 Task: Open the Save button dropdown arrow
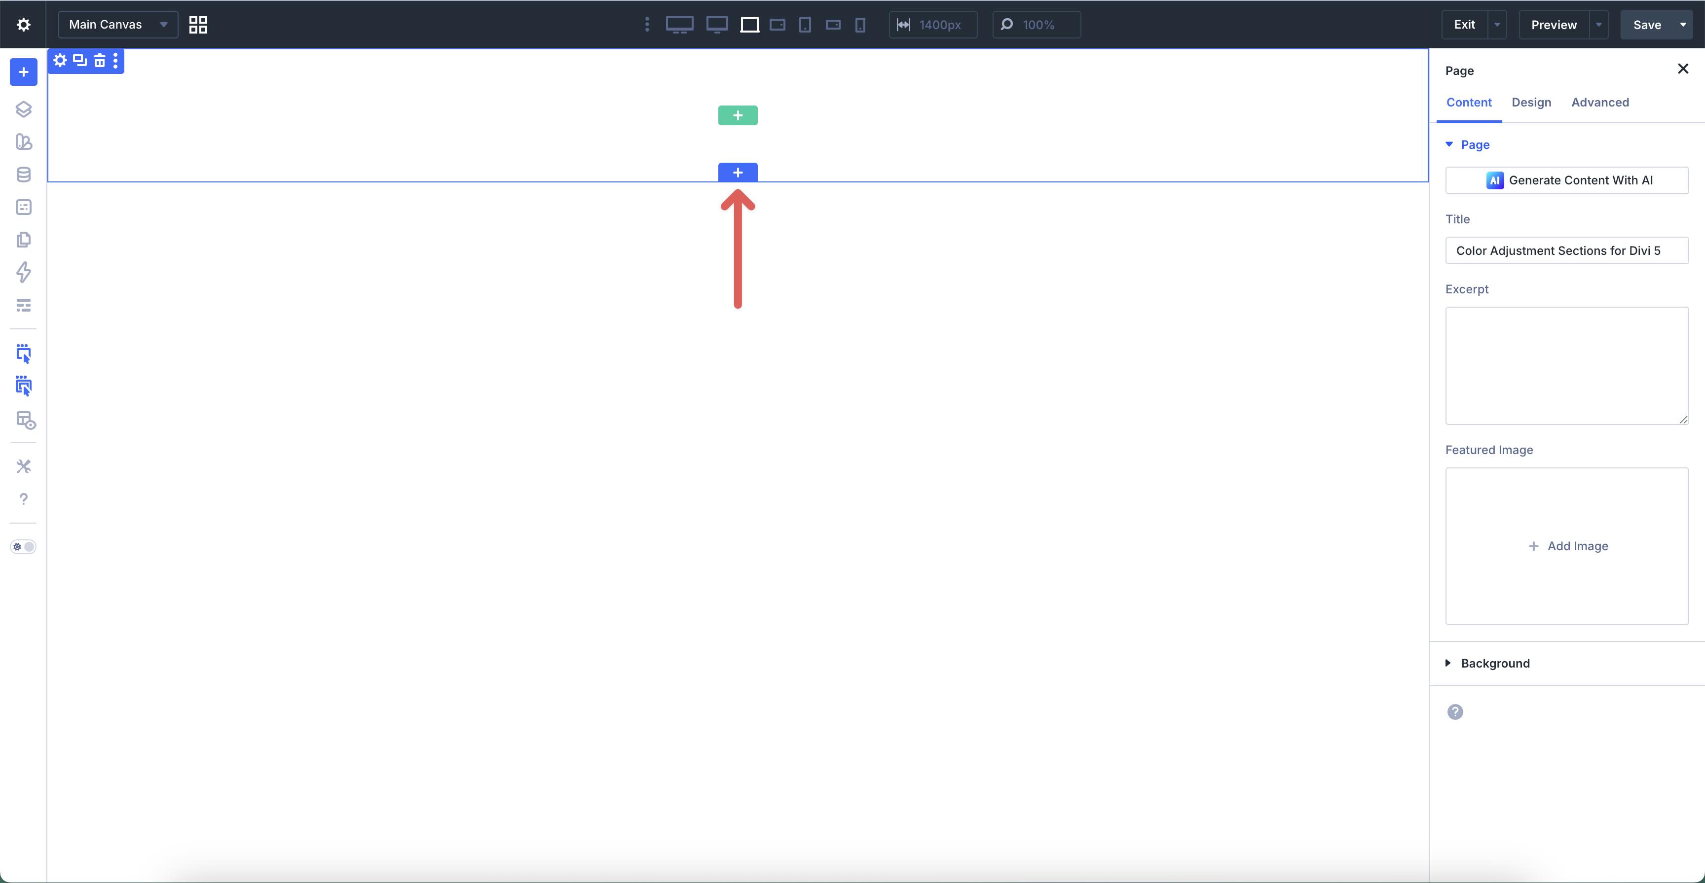[x=1684, y=25]
